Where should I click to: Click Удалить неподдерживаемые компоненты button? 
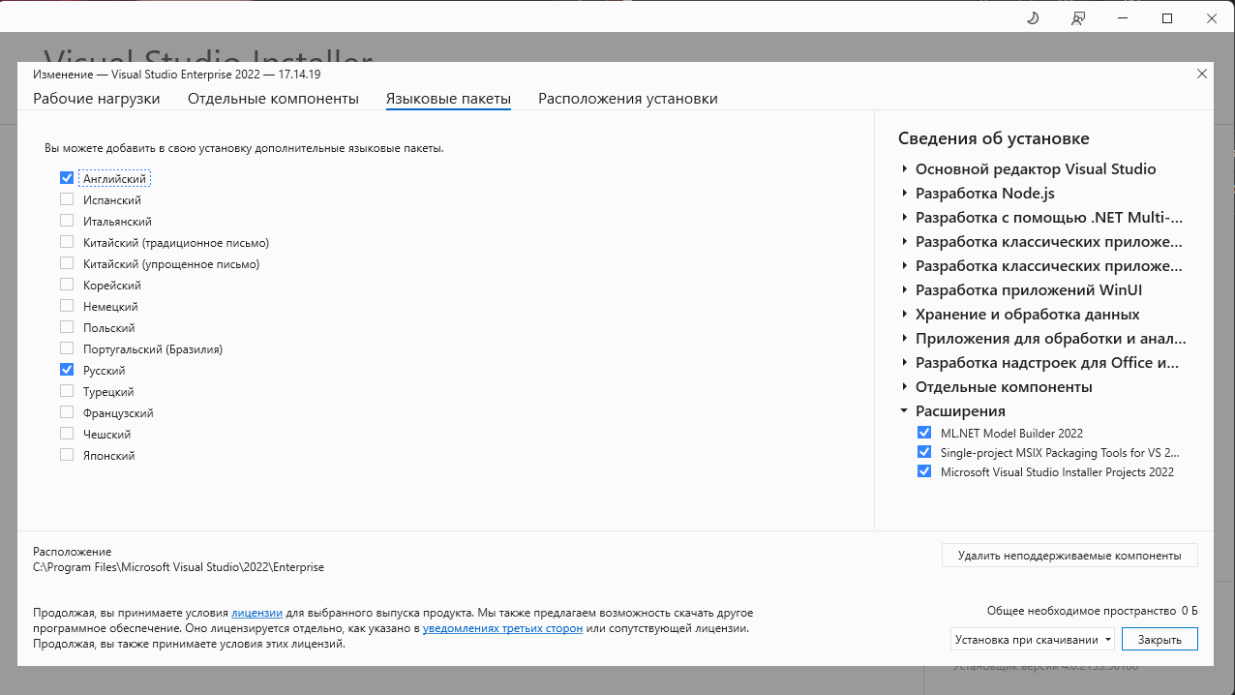click(1069, 556)
